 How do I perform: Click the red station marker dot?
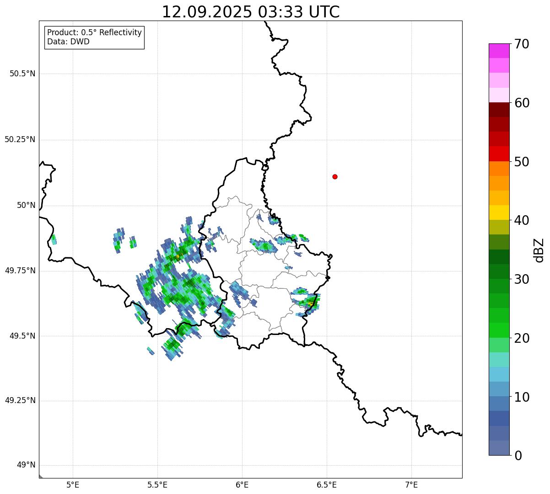click(x=335, y=176)
